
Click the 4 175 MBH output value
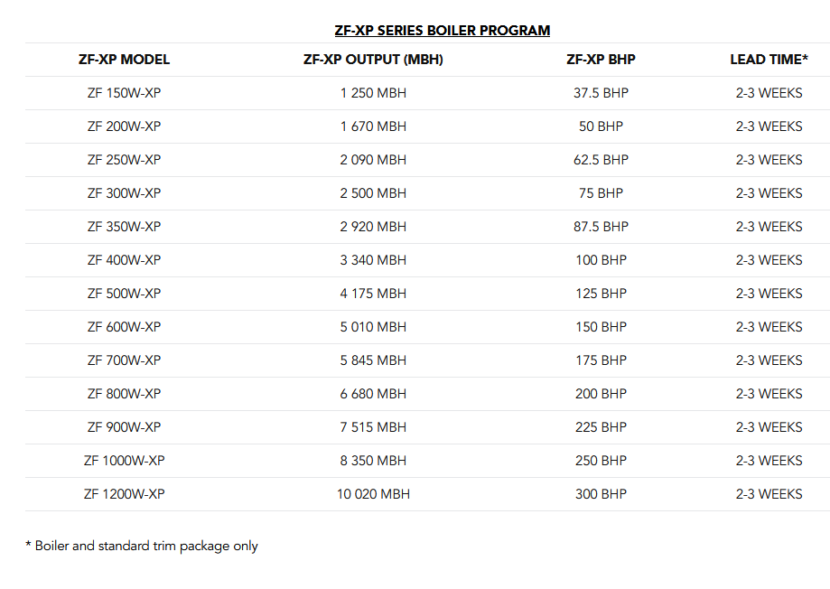[x=373, y=294]
